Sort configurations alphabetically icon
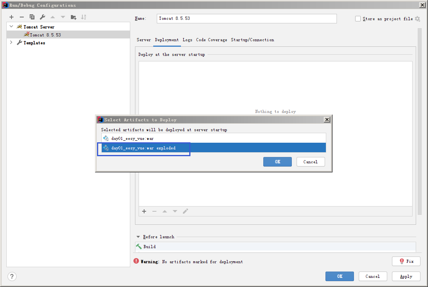Image resolution: width=428 pixels, height=287 pixels. 84,17
